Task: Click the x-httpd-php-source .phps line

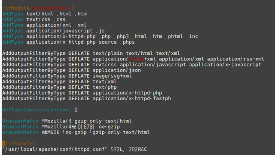Action: (x=69, y=42)
